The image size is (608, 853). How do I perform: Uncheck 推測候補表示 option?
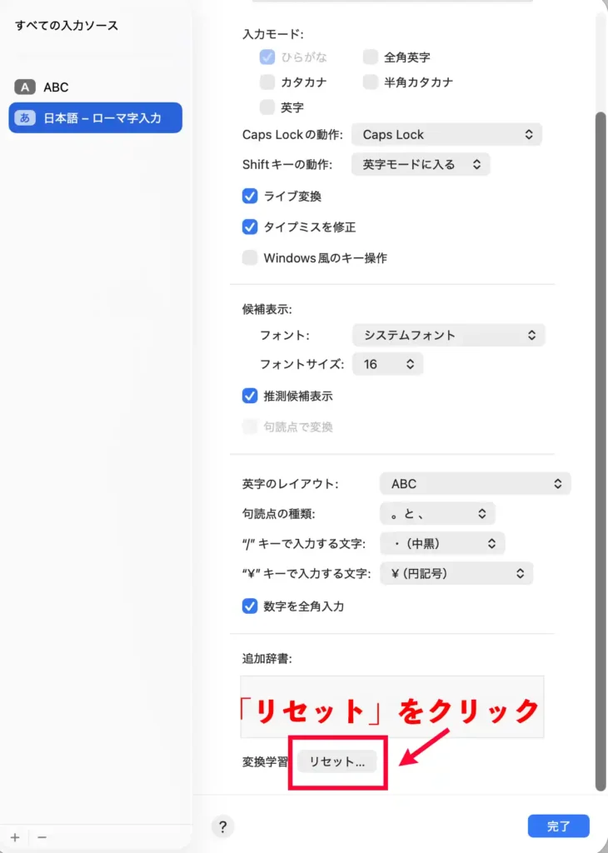[250, 396]
